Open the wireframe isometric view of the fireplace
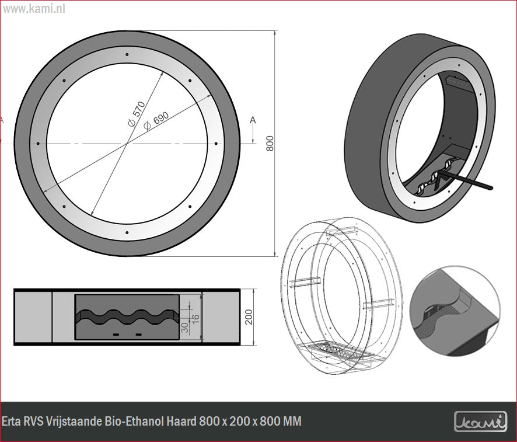This screenshot has width=517, height=442. [x=341, y=295]
